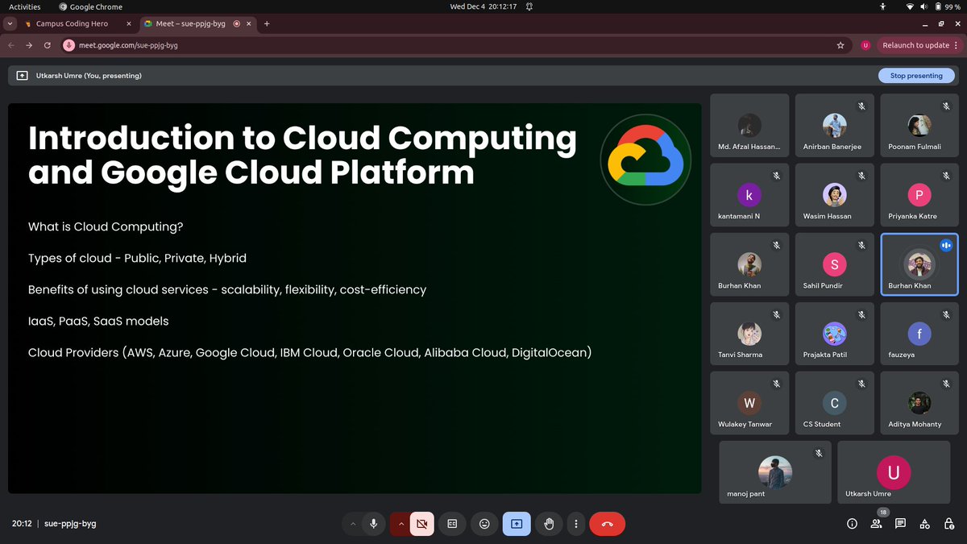Select Anirban Banerjee participant tile
The image size is (967, 544).
(834, 125)
